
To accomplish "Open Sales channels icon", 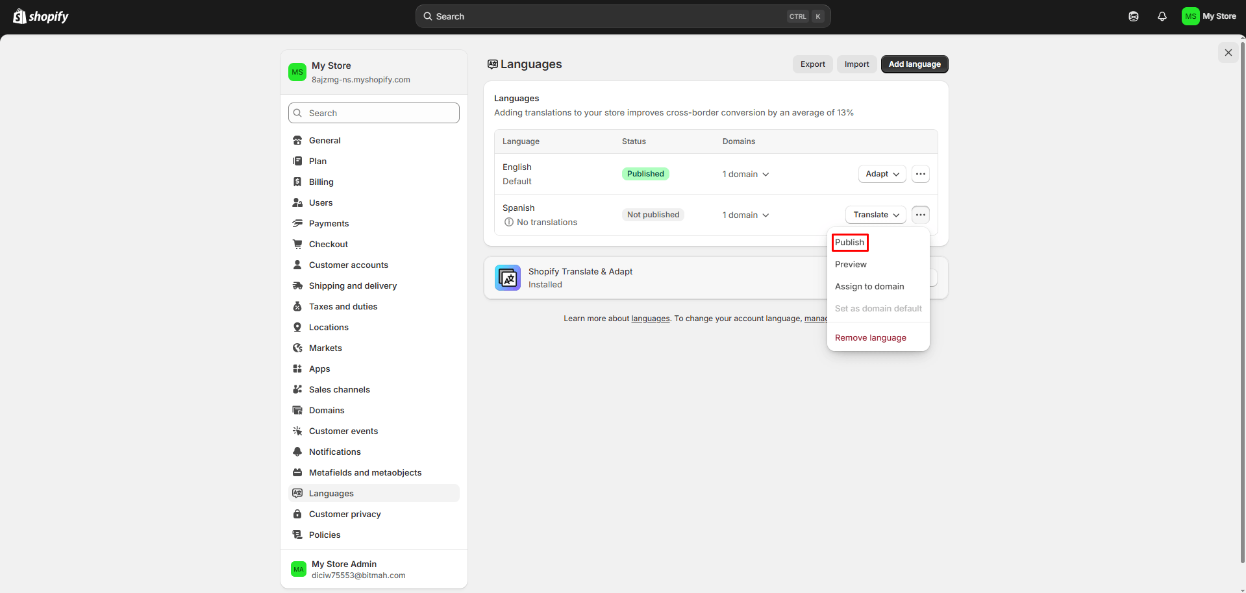I will pyautogui.click(x=297, y=389).
